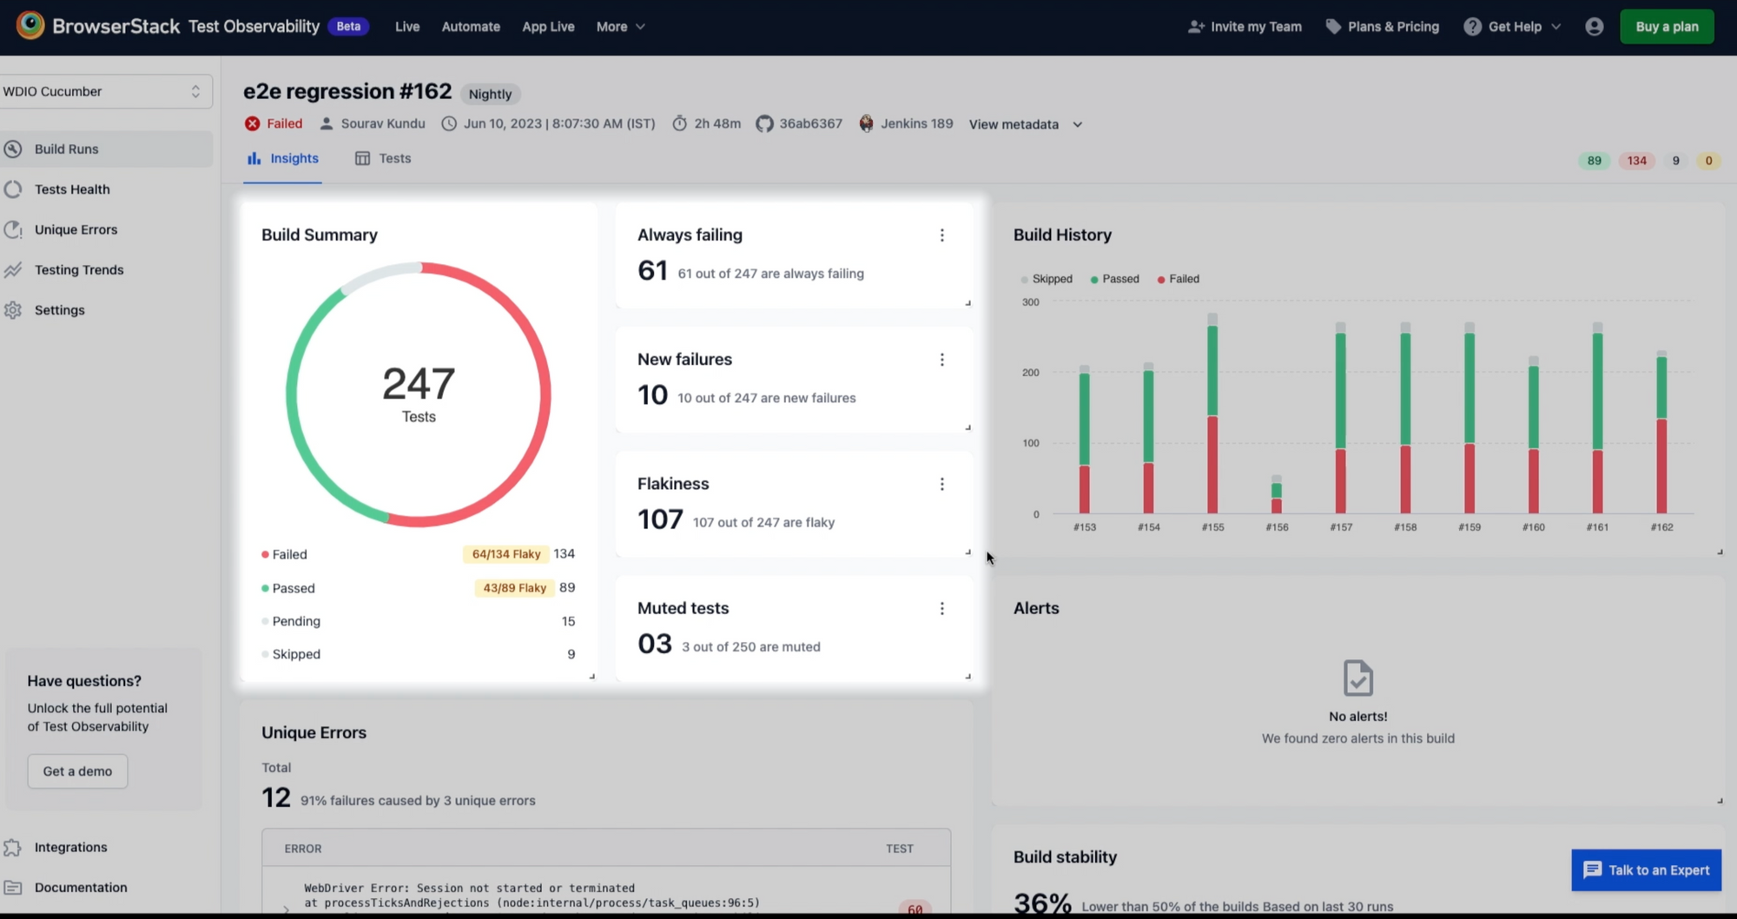
Task: Click the red Failed status icon
Action: click(x=252, y=123)
